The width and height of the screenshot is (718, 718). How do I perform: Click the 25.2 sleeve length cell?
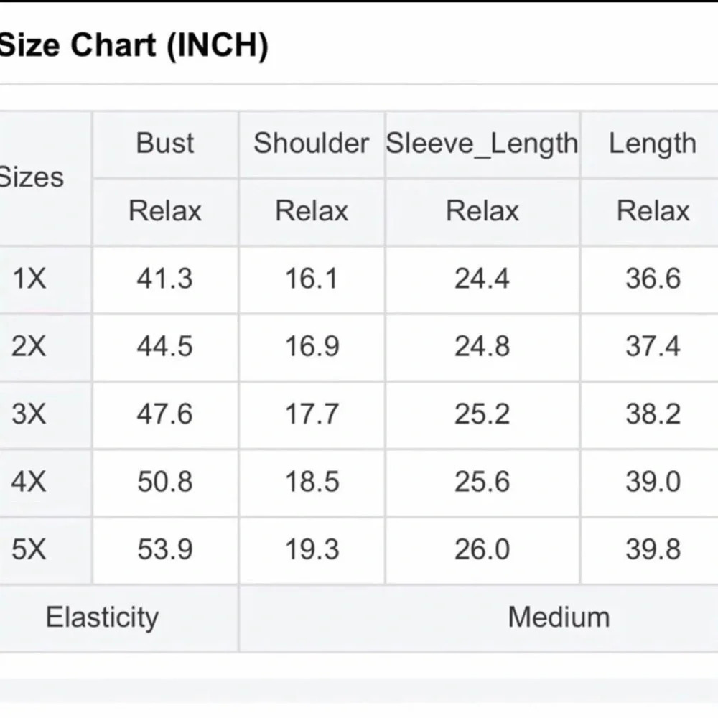[x=482, y=414]
